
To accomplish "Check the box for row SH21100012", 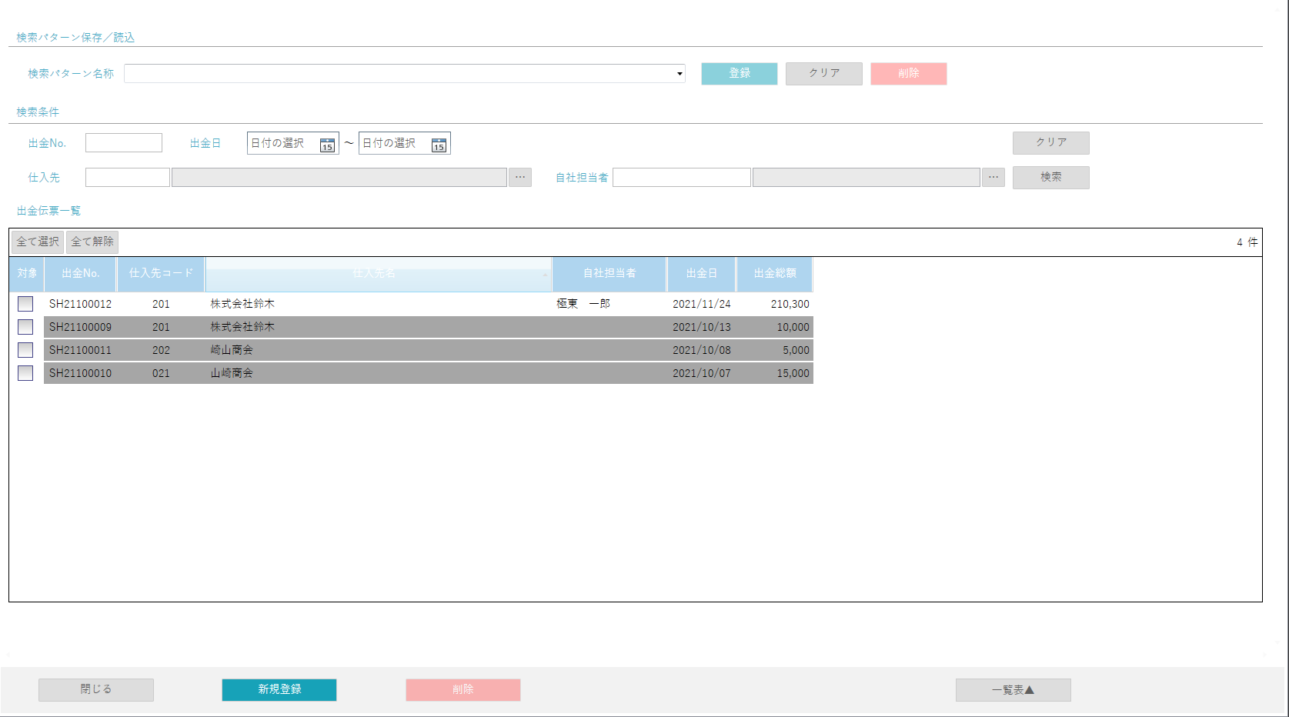I will 25,304.
